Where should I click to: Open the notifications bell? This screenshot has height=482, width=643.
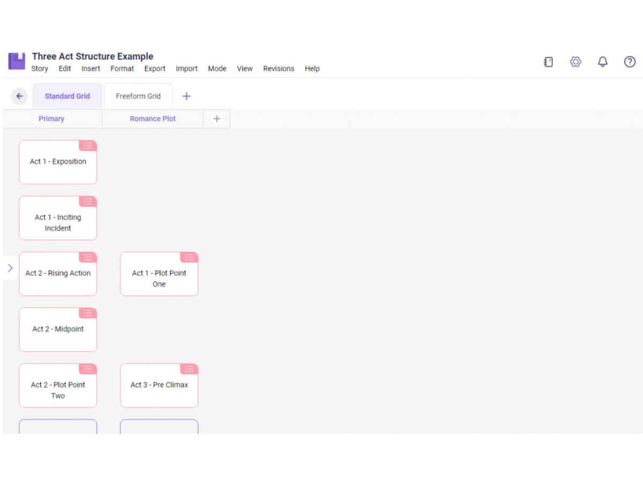click(x=603, y=62)
